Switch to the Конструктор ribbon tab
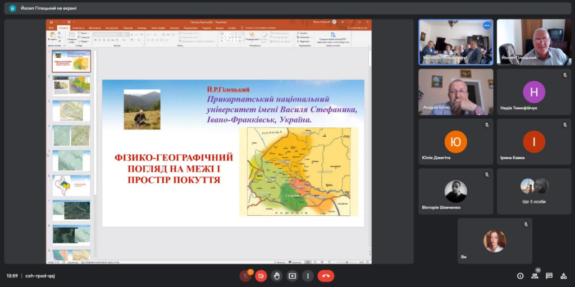 tap(111, 27)
